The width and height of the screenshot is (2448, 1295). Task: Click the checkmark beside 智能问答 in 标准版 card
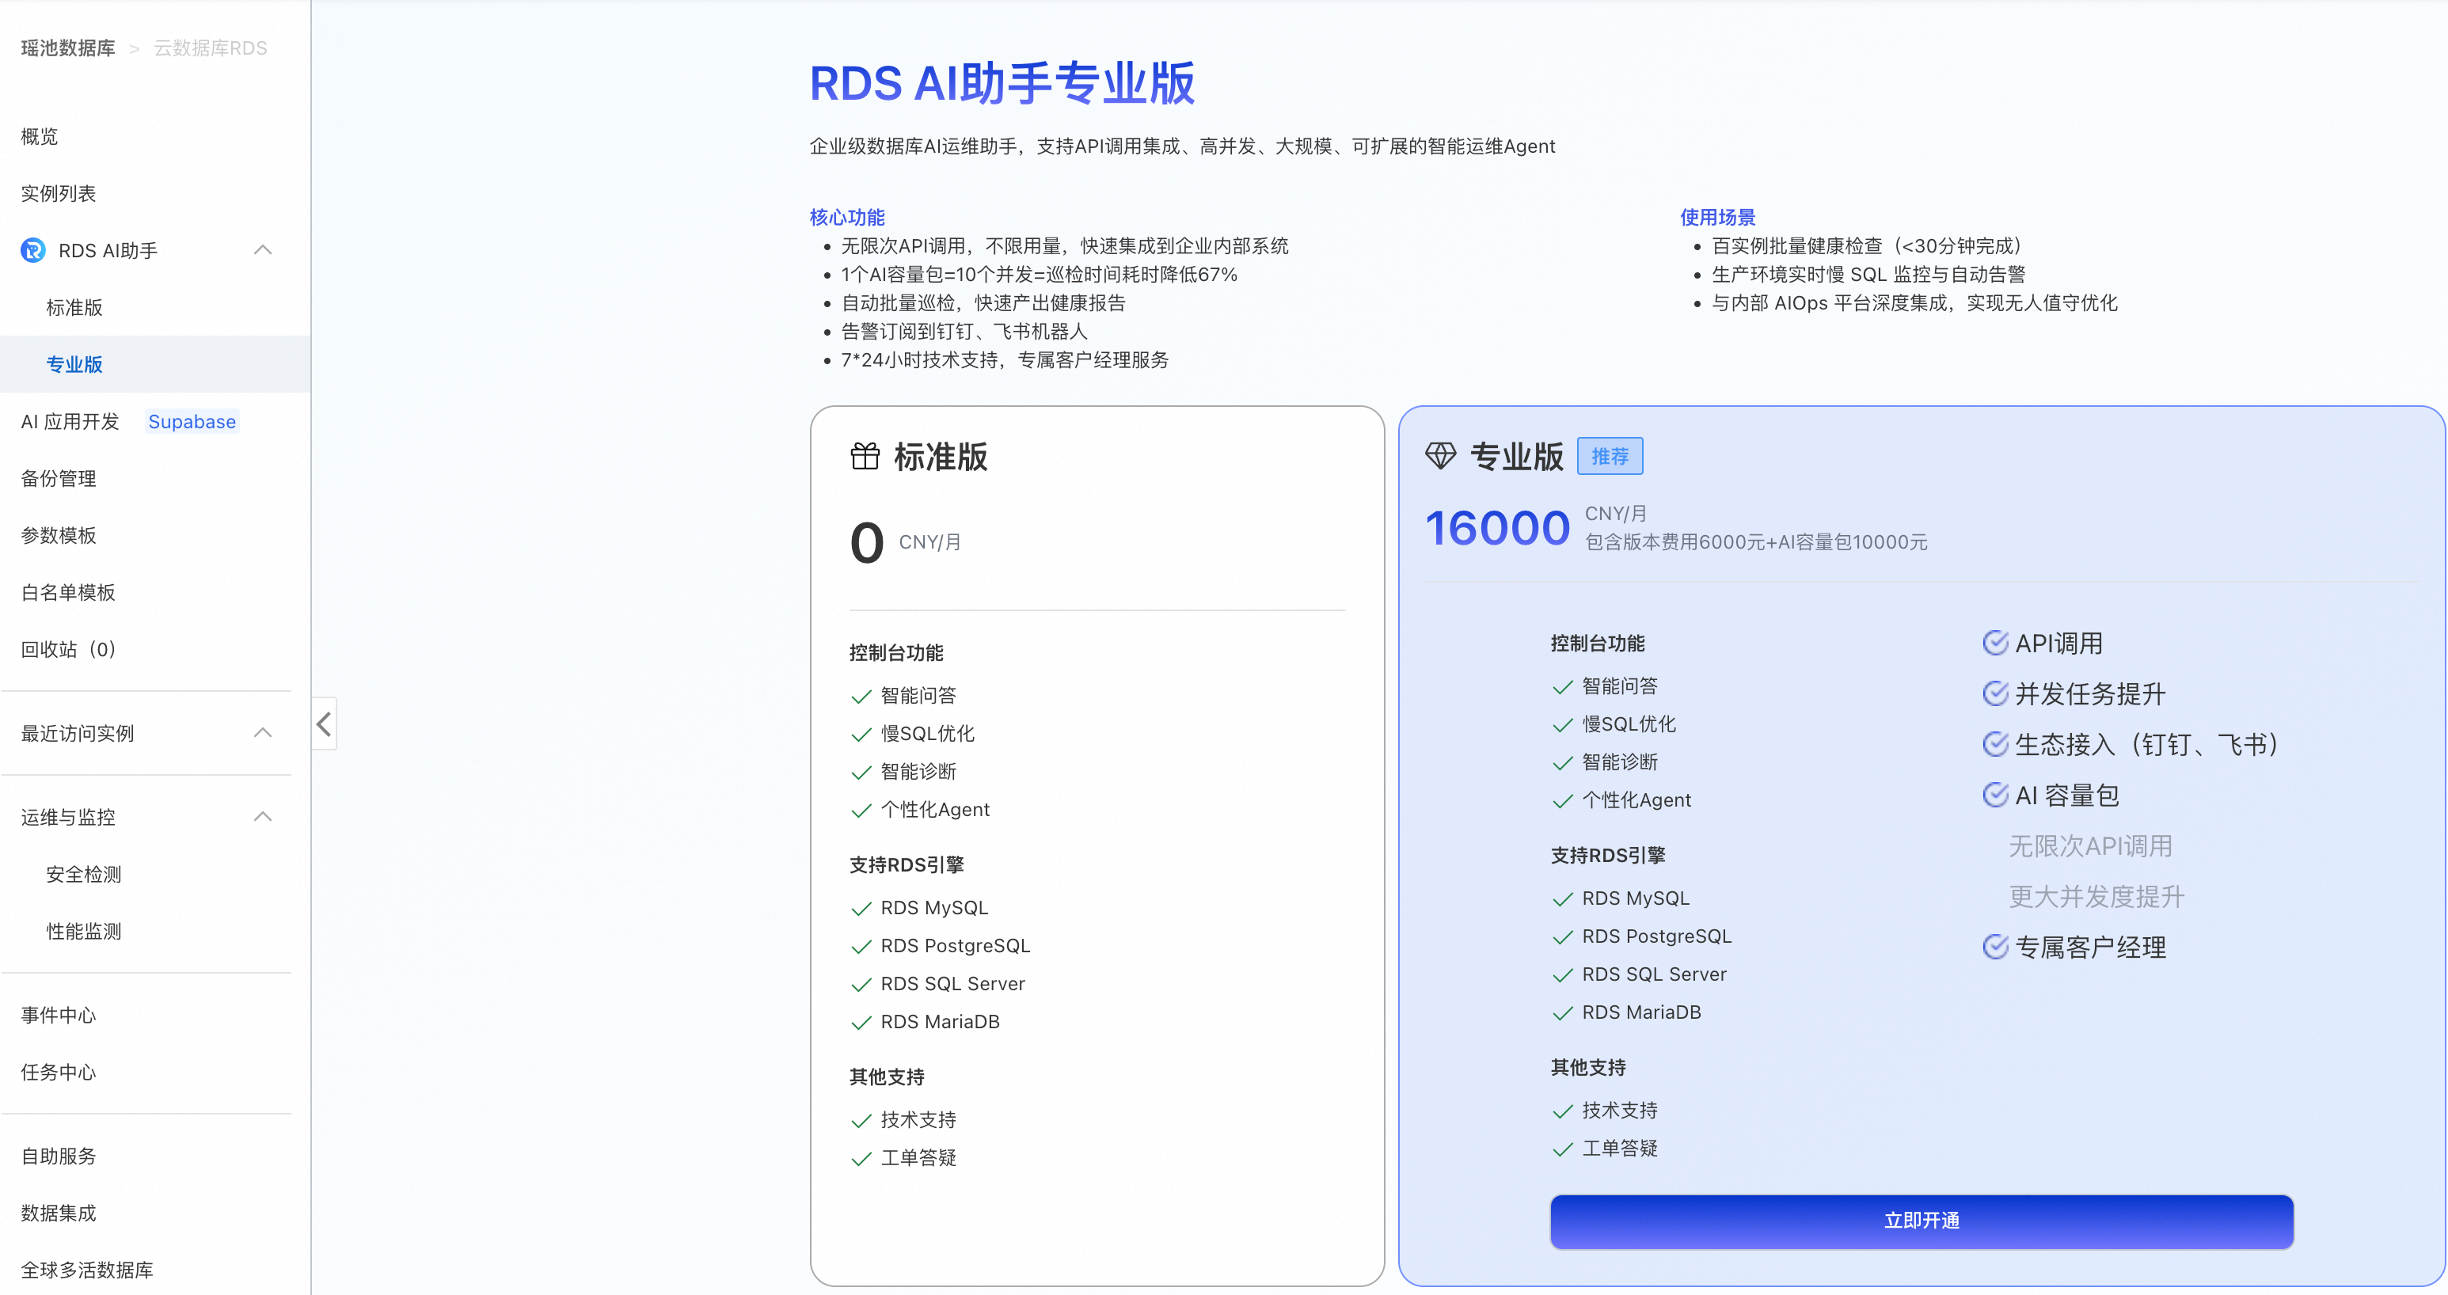tap(861, 697)
